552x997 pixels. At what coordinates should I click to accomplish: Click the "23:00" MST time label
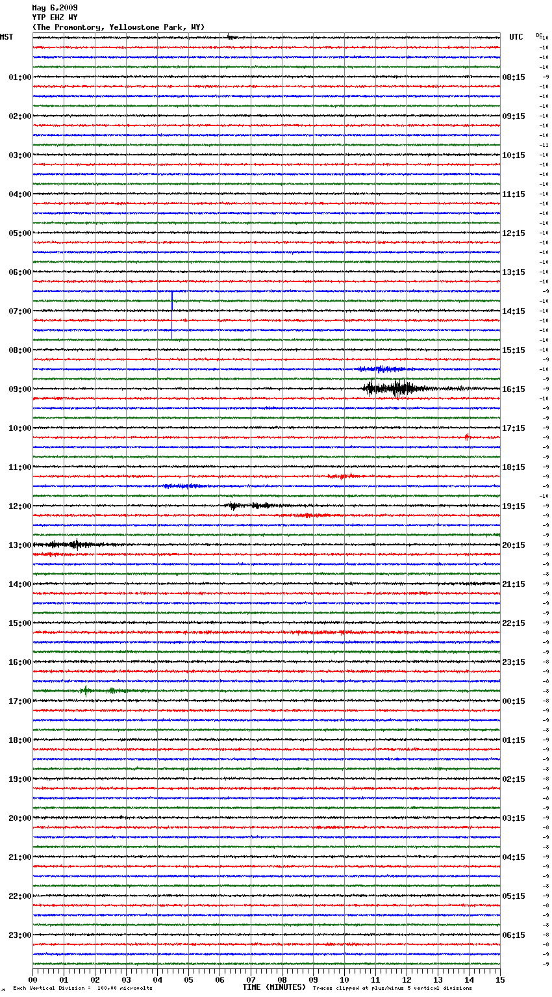[x=20, y=935]
